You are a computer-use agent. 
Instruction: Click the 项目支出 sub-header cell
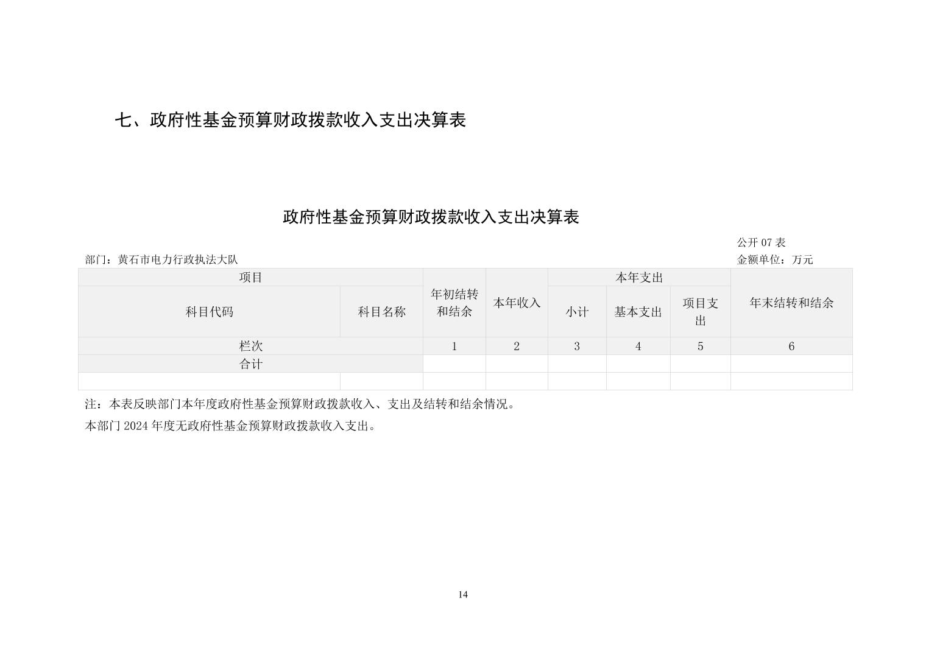(700, 312)
